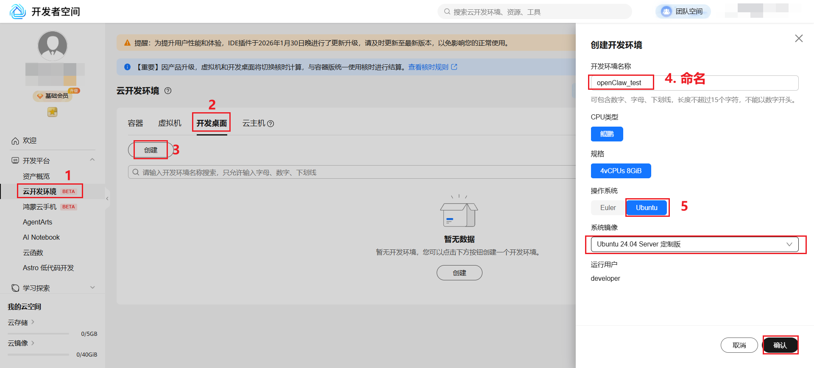Collapse the sidebar with the arrow handle
The image size is (814, 368).
click(x=107, y=198)
